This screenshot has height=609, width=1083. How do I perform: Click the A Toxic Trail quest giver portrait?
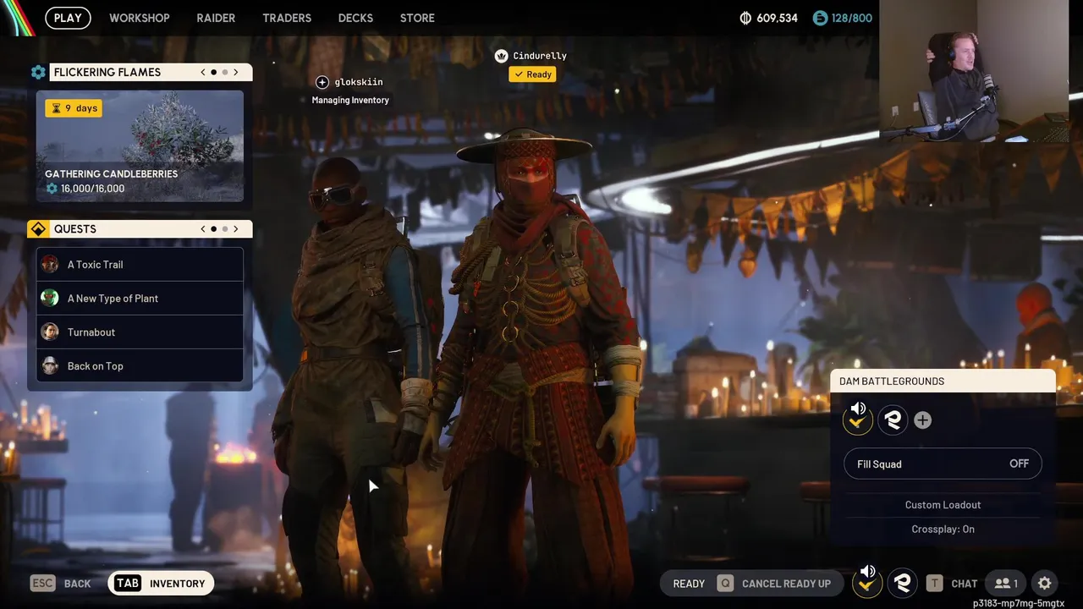(x=50, y=264)
